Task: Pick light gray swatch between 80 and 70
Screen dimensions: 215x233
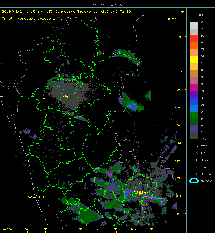Action: (194, 25)
